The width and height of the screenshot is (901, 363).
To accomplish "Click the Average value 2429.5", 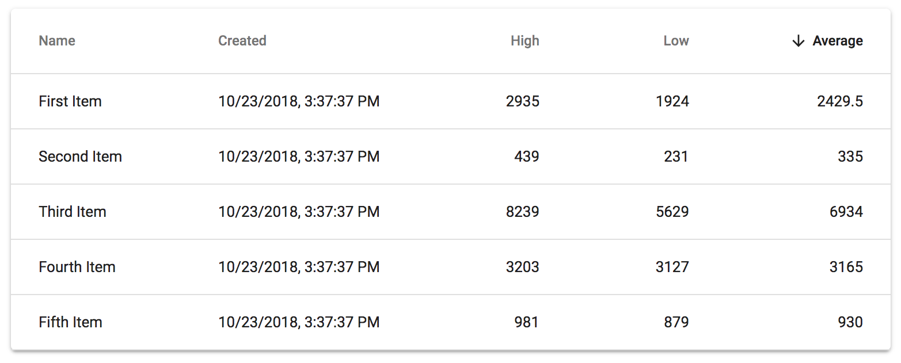I will [840, 101].
